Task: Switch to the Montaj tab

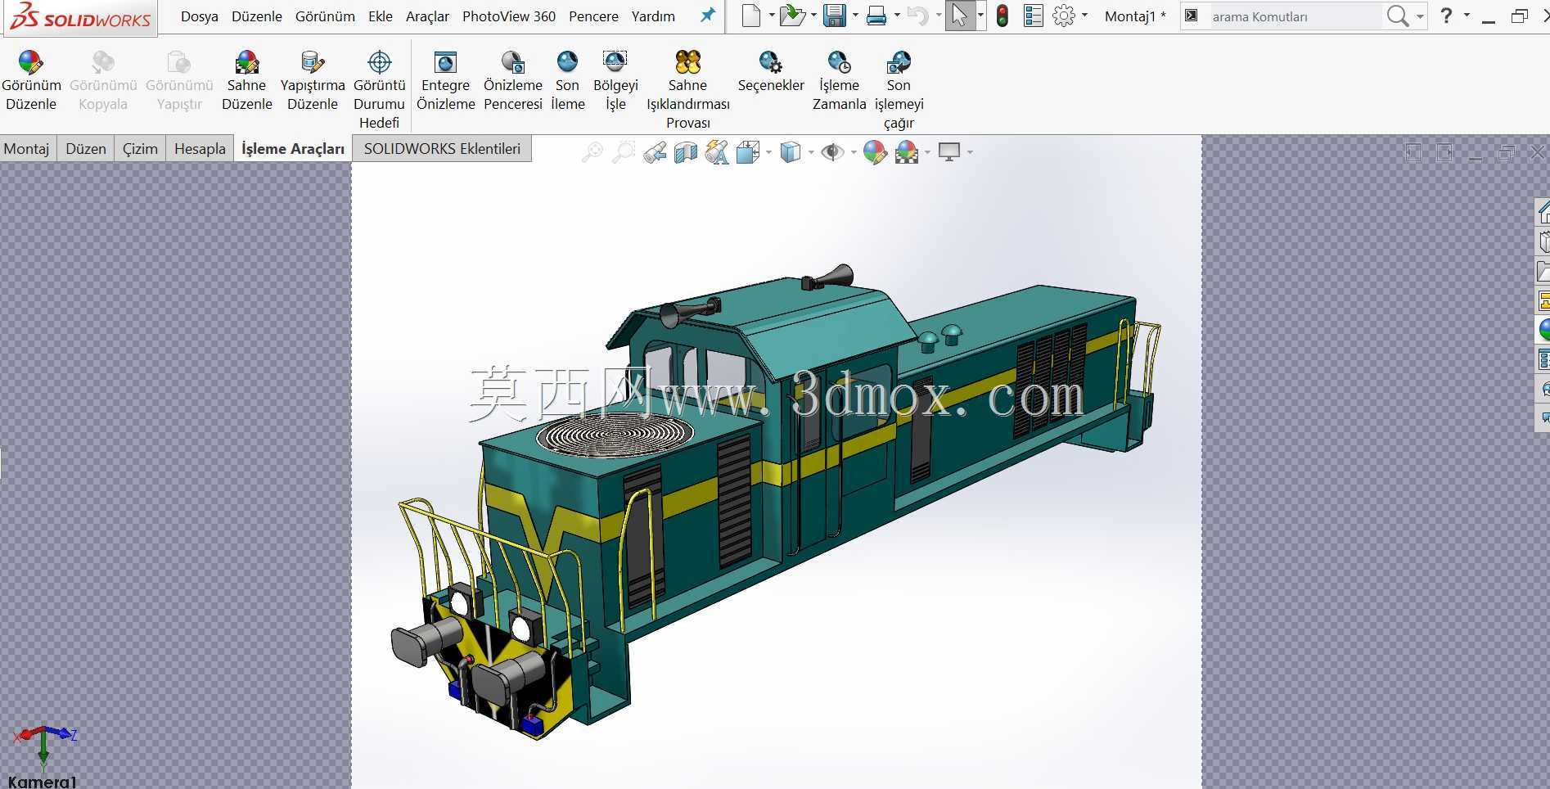Action: (27, 149)
